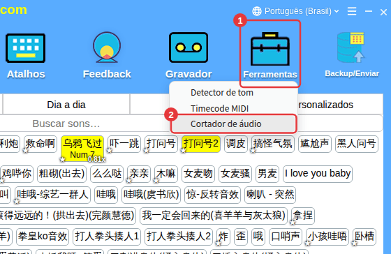
Task: Play the 吓一跳 sound button
Action: 124,144
